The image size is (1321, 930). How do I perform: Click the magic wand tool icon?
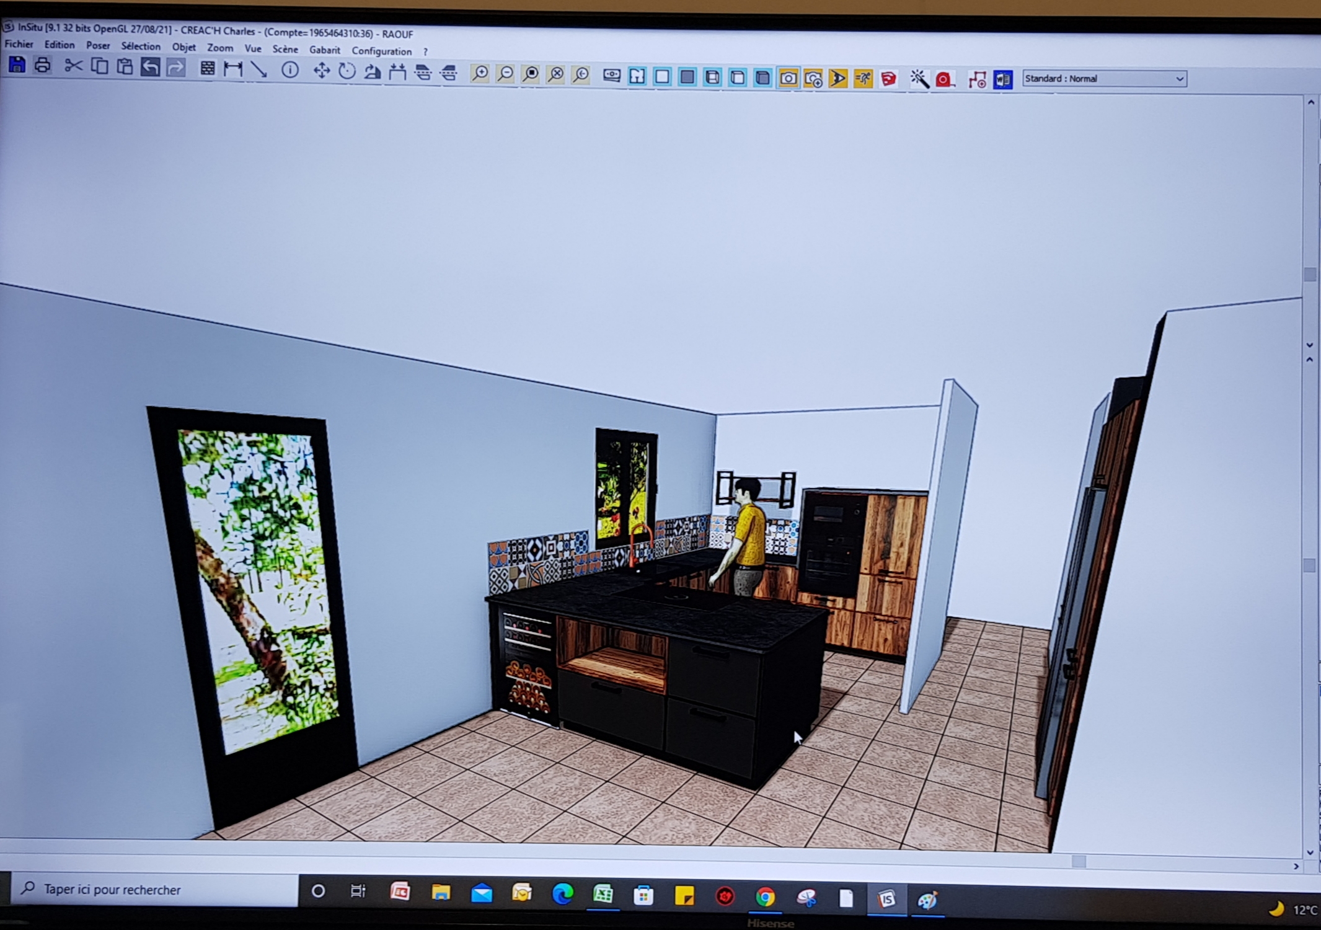[919, 79]
